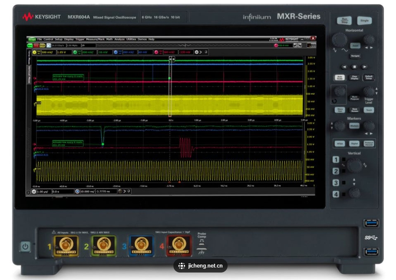This screenshot has height=280, width=396.
Task: Toggle the yellow channel 1 on-screen indicator
Action: 35,52
